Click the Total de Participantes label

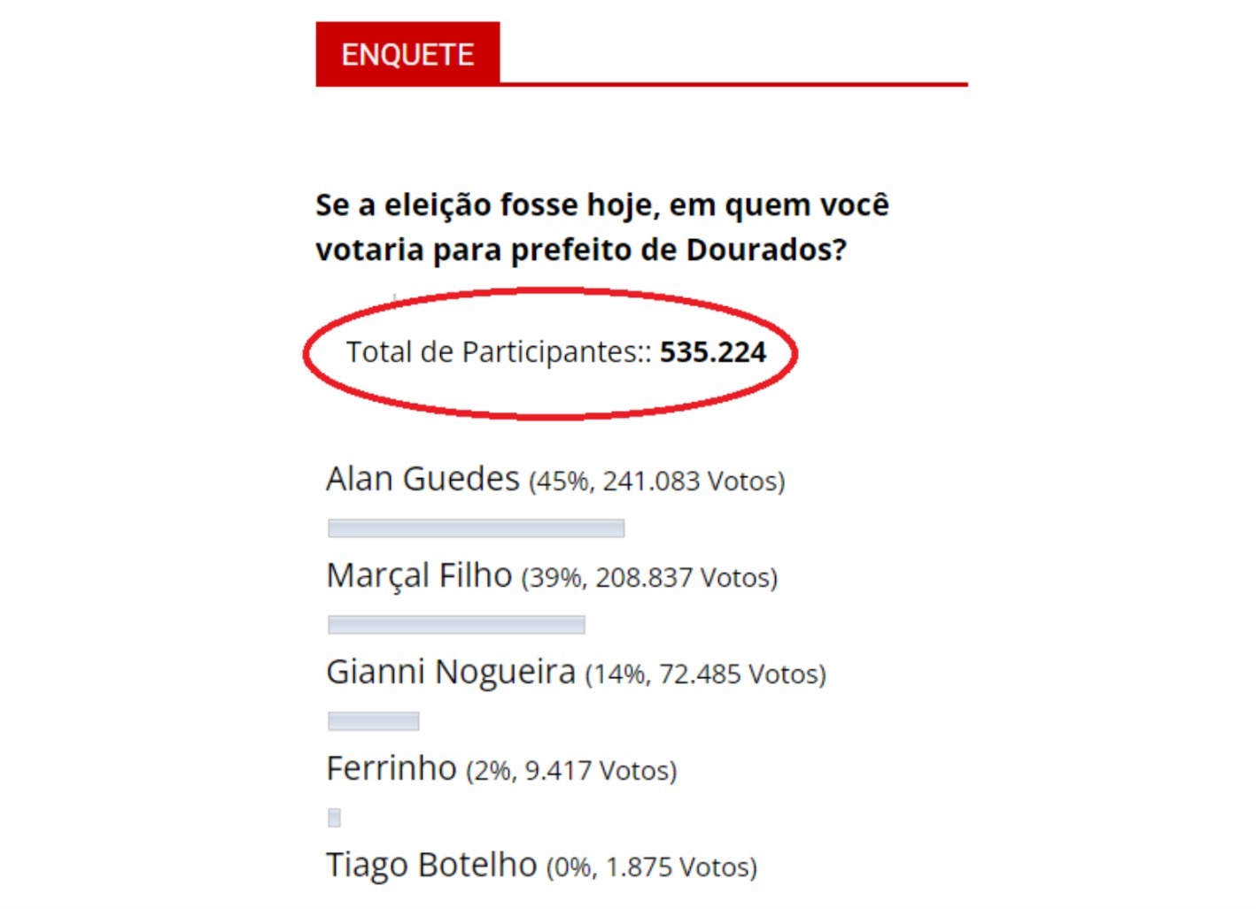pyautogui.click(x=499, y=352)
